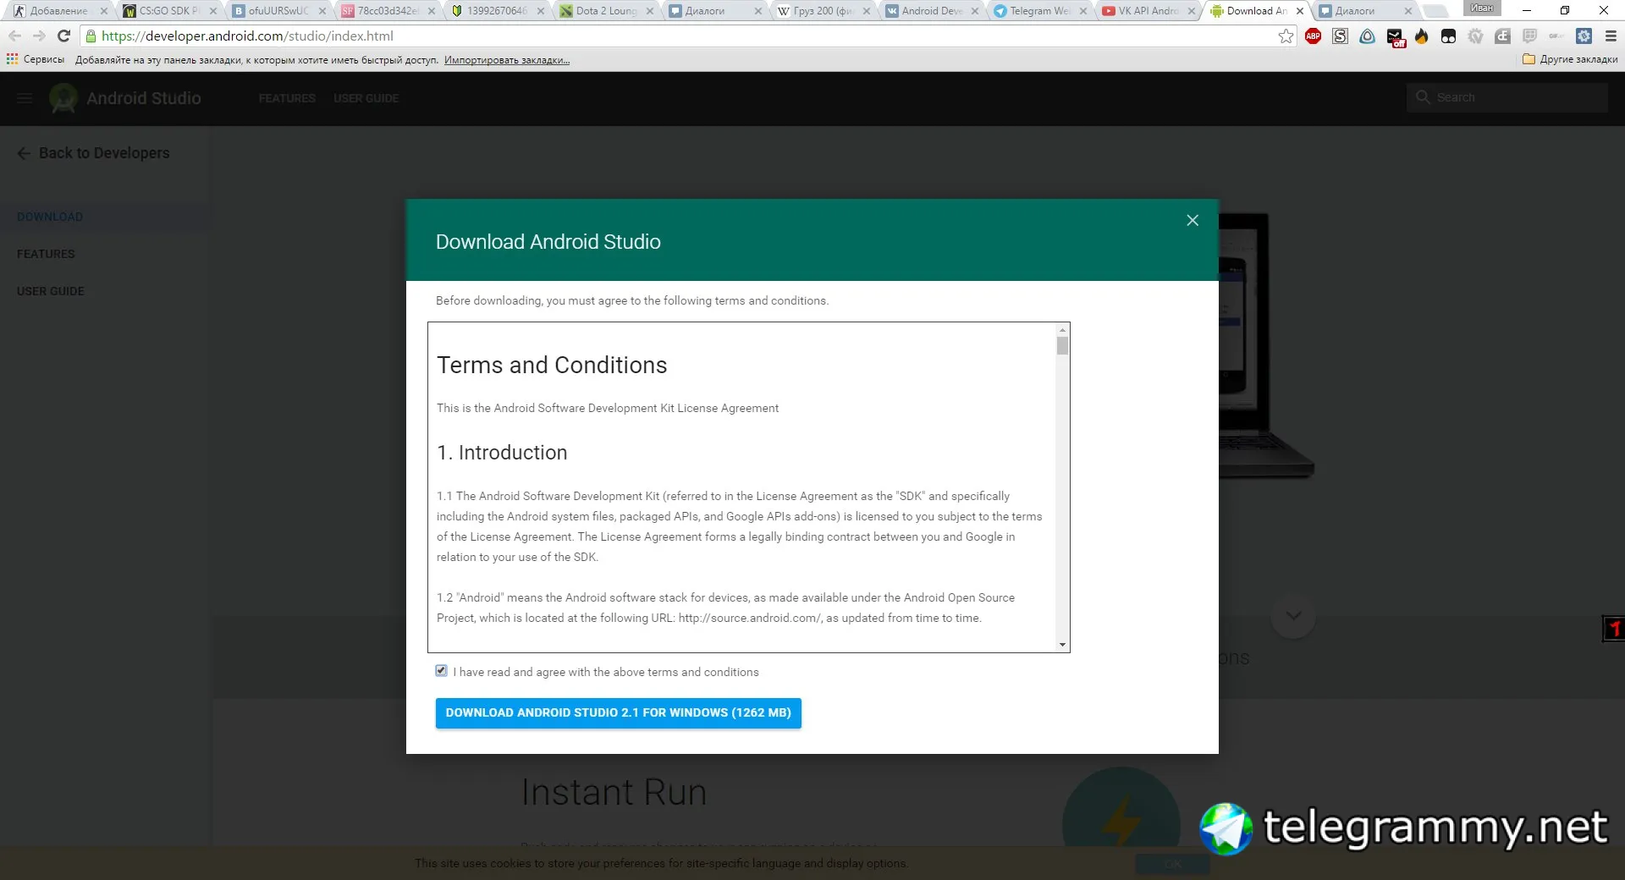Open the Chrome main menu
This screenshot has height=880, width=1625.
pyautogui.click(x=1611, y=36)
